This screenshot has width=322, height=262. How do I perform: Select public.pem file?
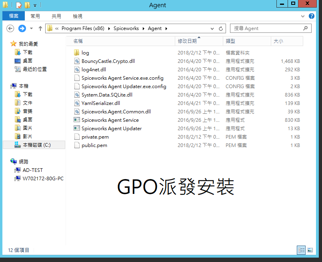click(94, 145)
